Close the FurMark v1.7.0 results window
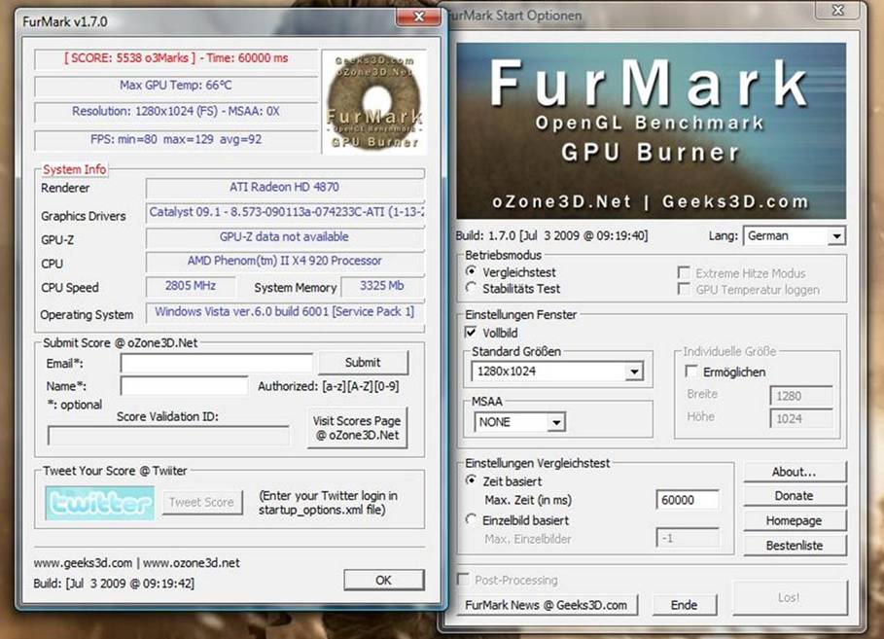Image resolution: width=884 pixels, height=639 pixels. [418, 17]
